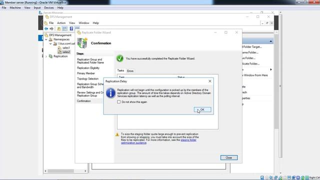Open the Actions pane submenu arrow
Viewport: 320px width, 180px height.
point(271,69)
